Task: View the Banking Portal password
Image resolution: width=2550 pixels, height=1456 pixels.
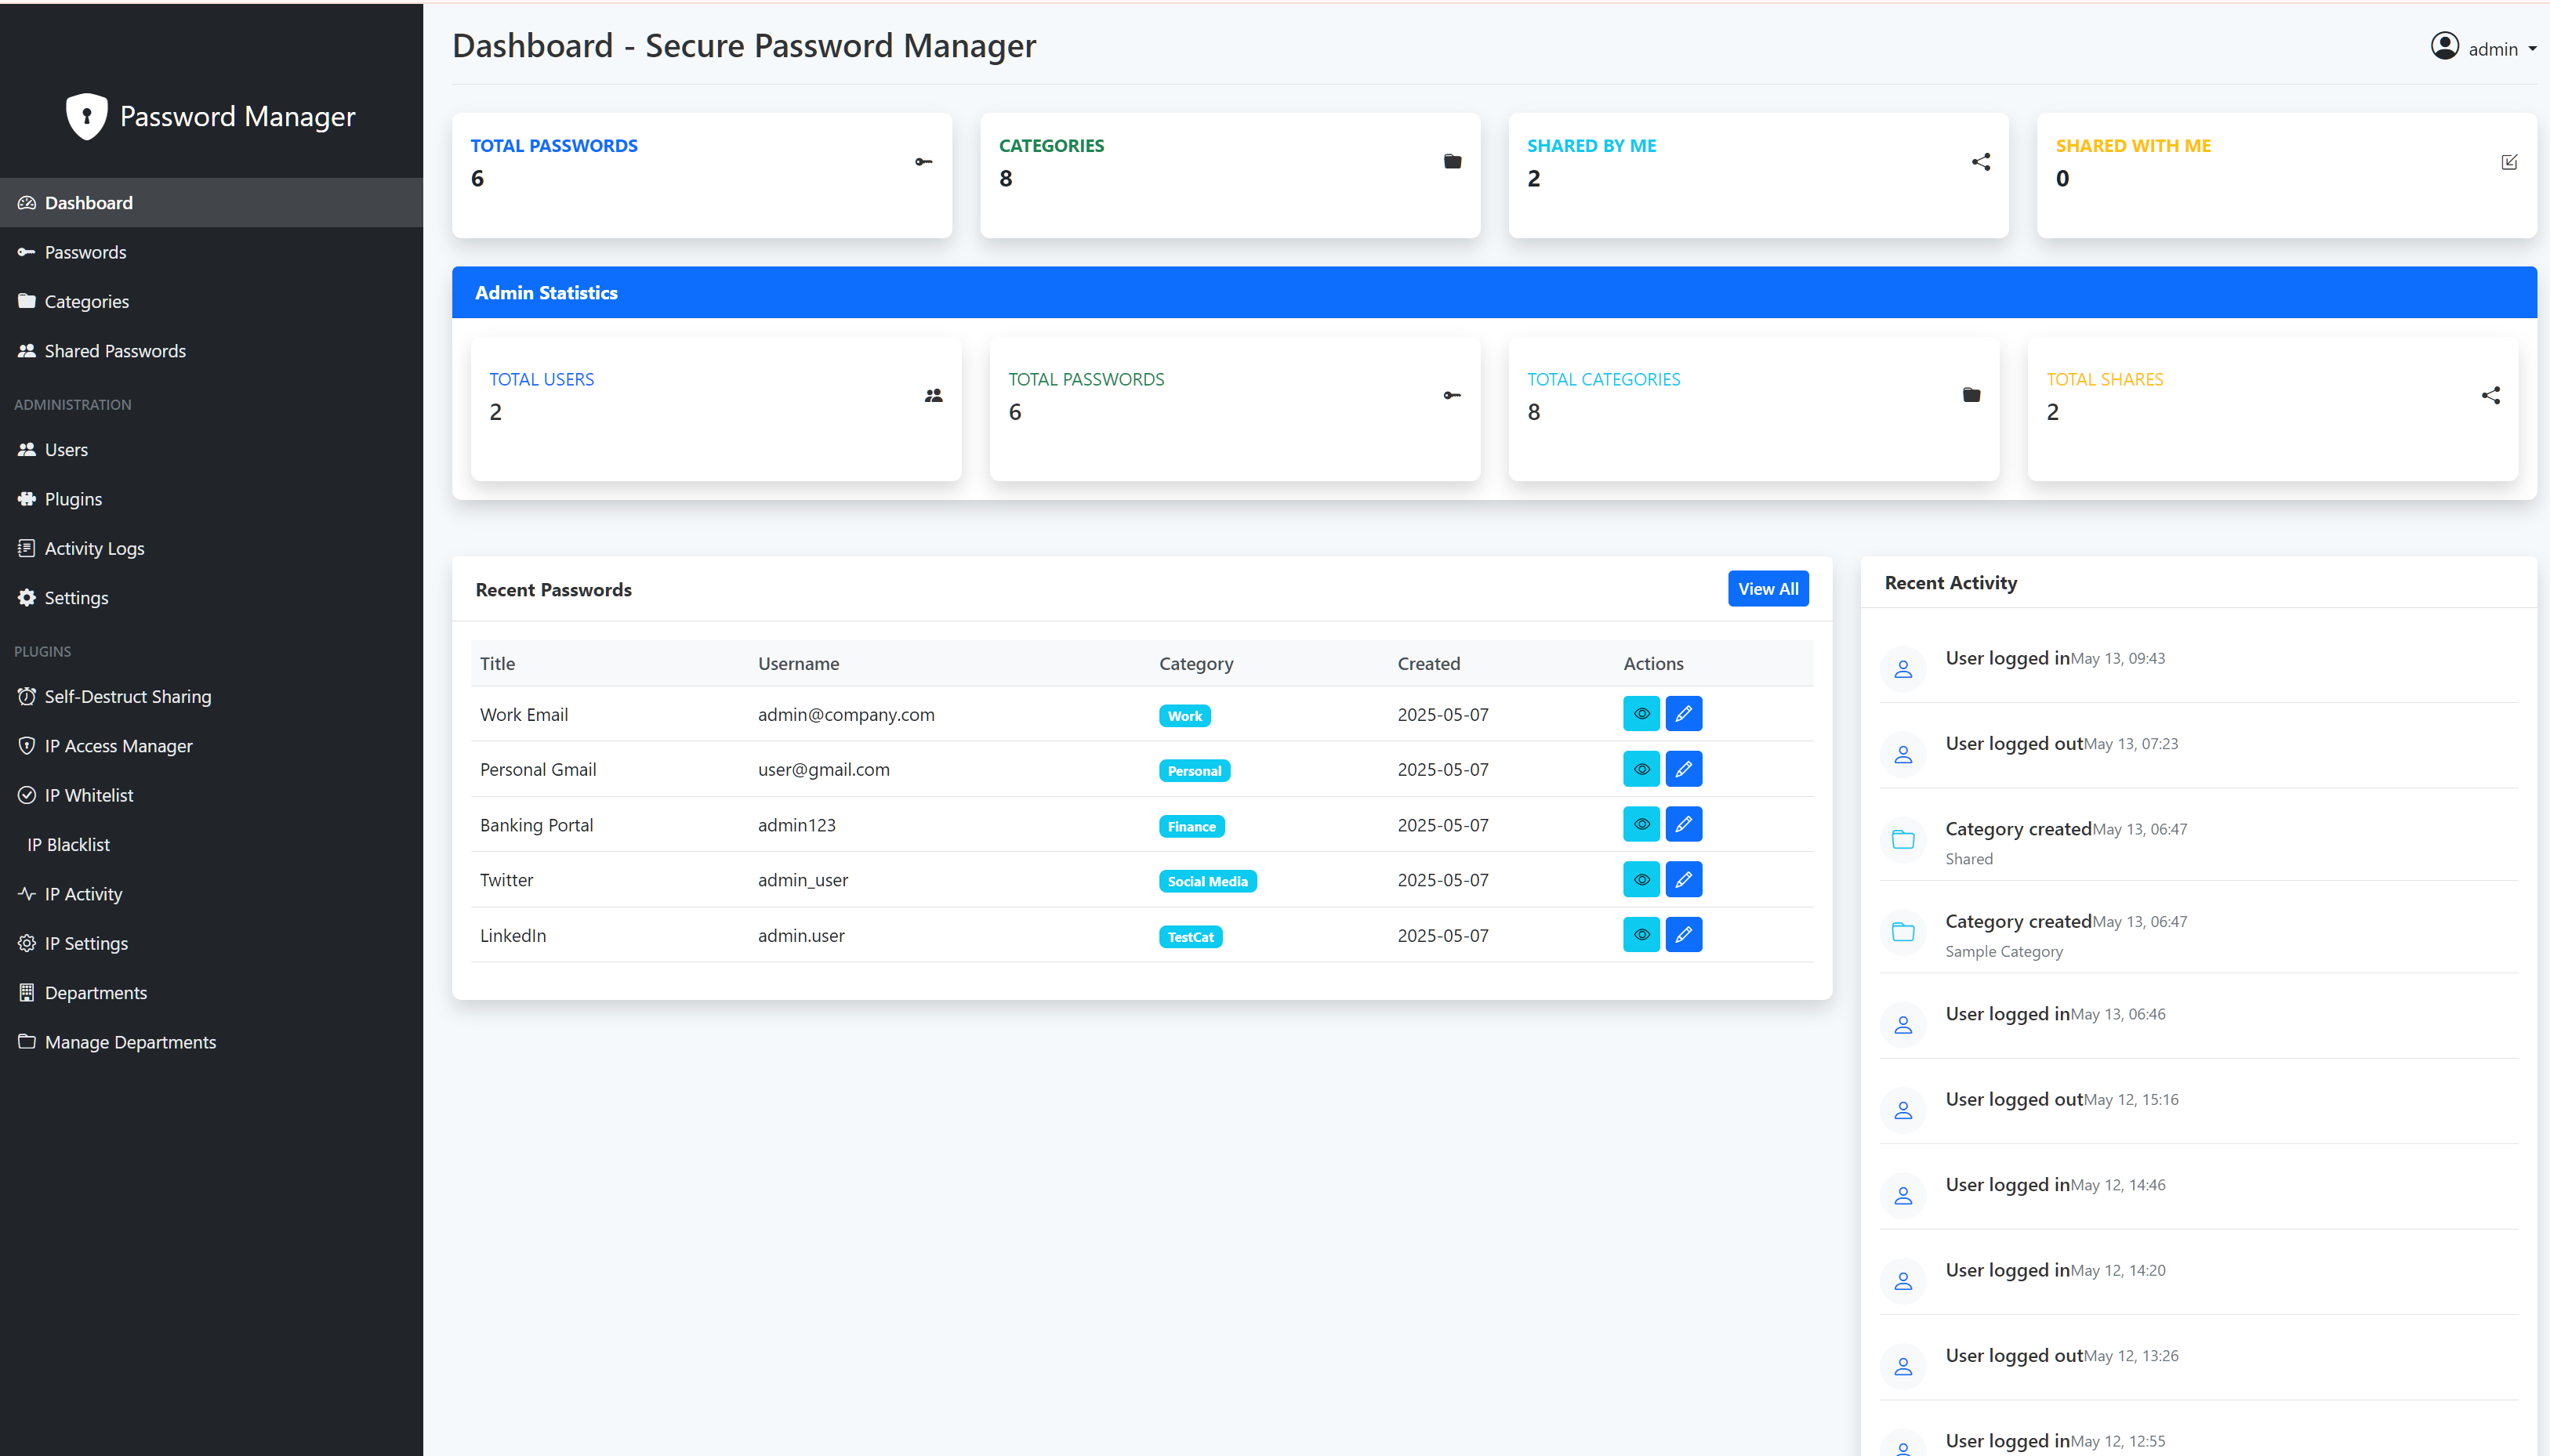Action: (1641, 824)
